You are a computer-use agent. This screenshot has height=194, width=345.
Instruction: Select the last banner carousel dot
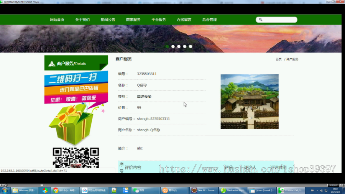(190, 46)
